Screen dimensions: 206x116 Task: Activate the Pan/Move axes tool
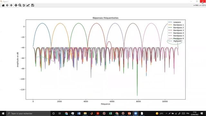point(16,5)
